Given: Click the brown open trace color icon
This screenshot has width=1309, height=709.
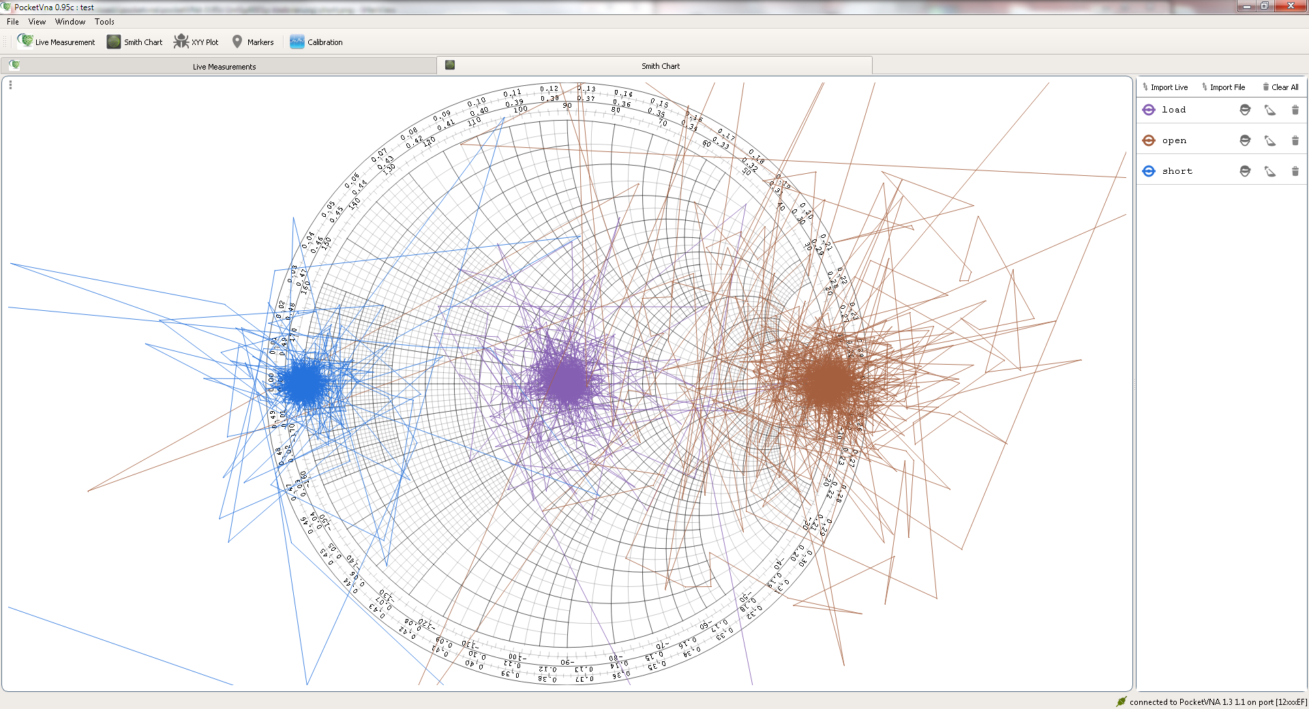Looking at the screenshot, I should point(1149,140).
